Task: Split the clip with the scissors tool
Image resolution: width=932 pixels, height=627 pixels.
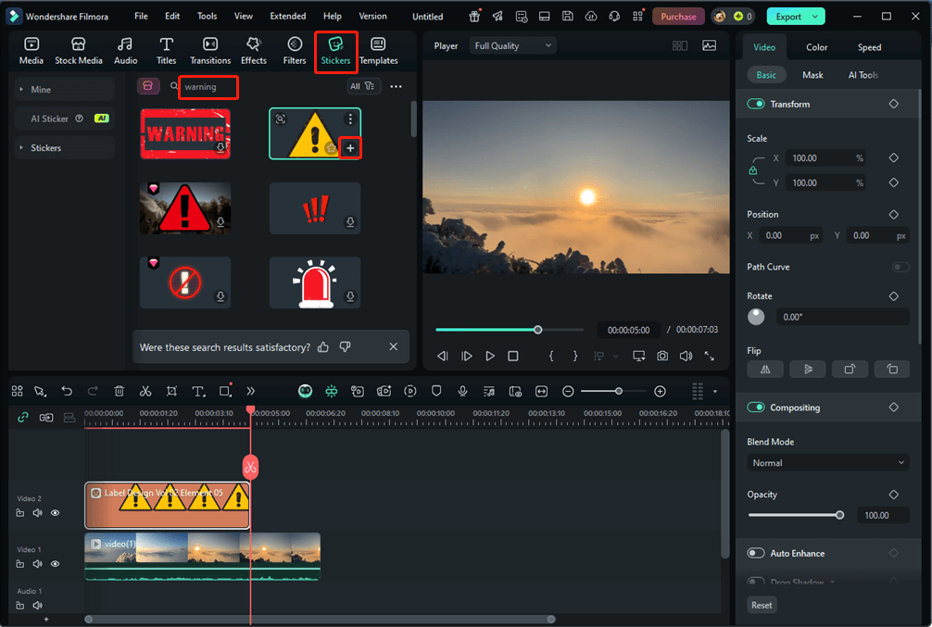Action: point(145,391)
